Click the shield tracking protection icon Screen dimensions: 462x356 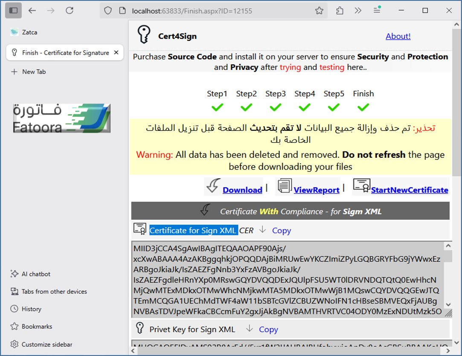(108, 11)
